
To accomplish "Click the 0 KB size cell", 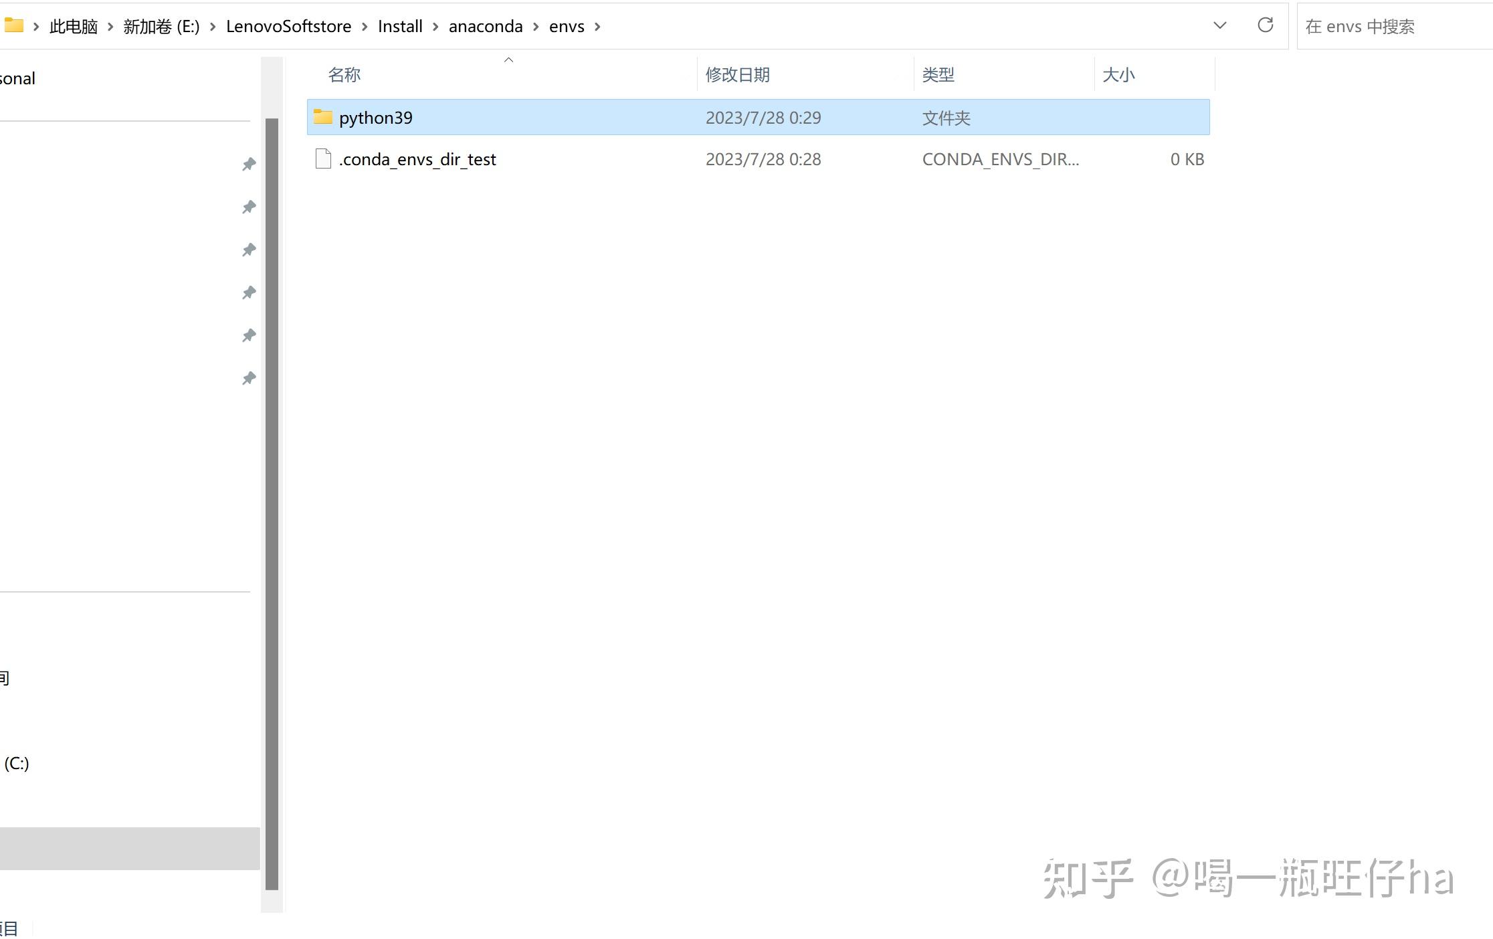I will (1187, 159).
